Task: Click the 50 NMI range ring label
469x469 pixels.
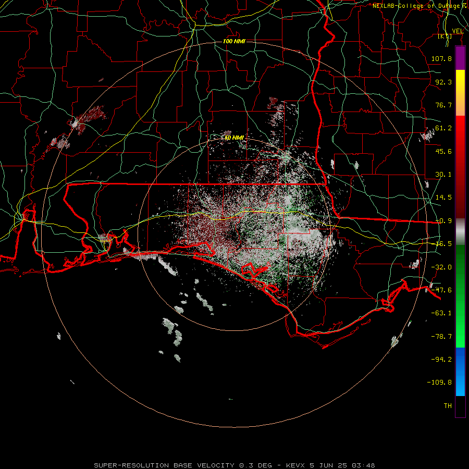Action: (234, 138)
